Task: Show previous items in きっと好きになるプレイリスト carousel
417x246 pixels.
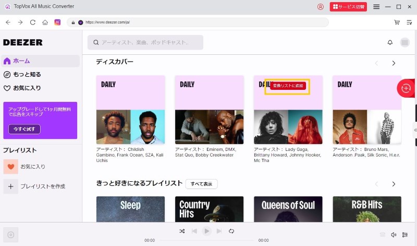Action: point(376,184)
